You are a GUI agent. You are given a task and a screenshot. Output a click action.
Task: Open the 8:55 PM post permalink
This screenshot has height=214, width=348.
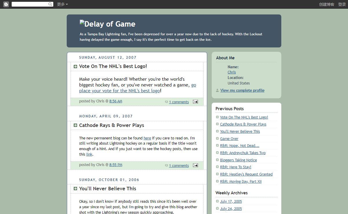click(x=116, y=165)
